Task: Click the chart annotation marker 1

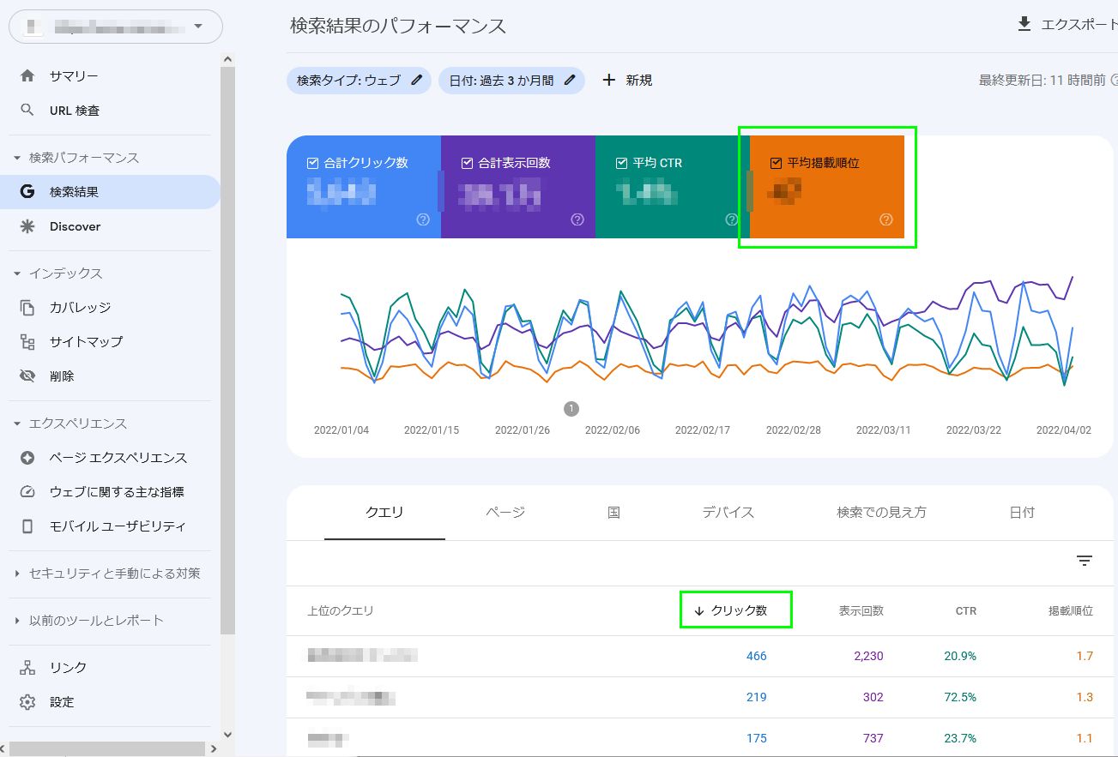Action: tap(571, 409)
